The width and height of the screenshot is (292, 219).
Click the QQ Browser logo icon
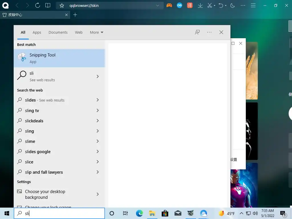click(x=5, y=5)
